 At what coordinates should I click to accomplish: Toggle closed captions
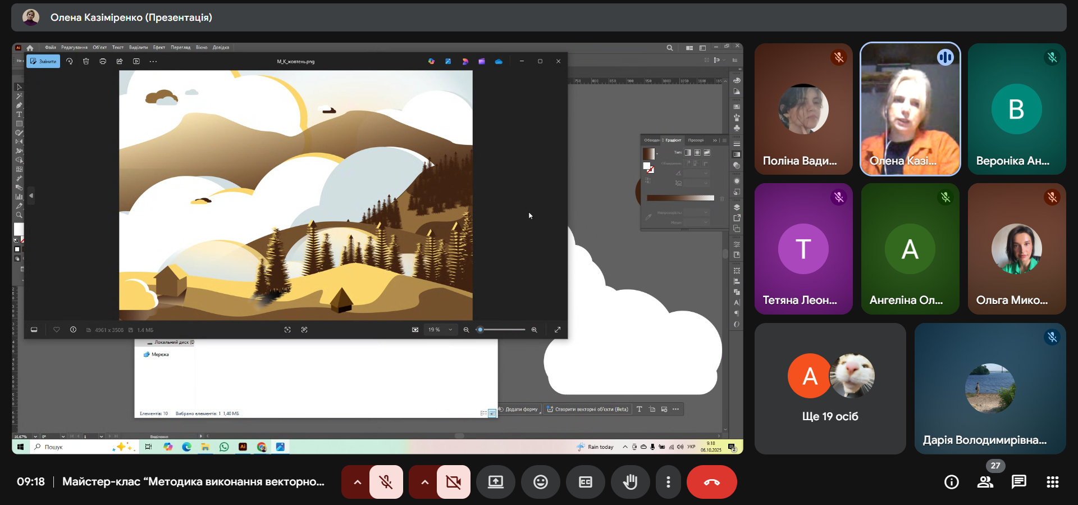coord(585,482)
